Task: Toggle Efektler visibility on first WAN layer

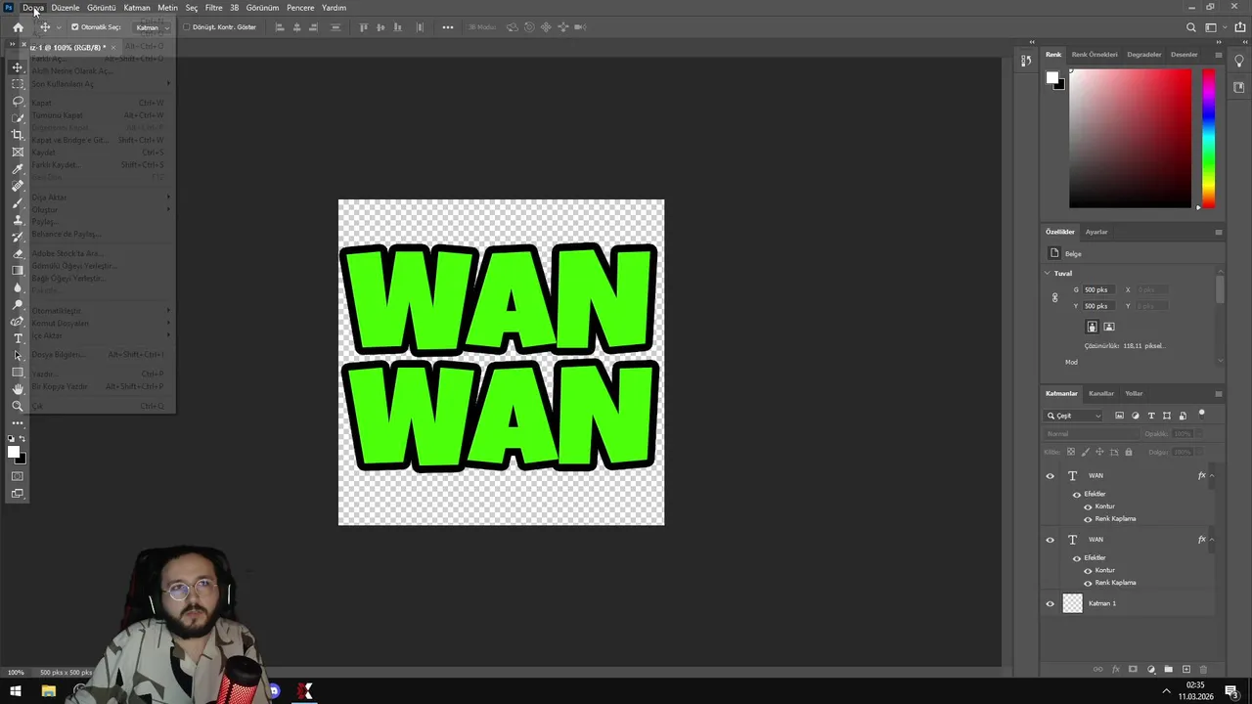Action: click(1077, 494)
